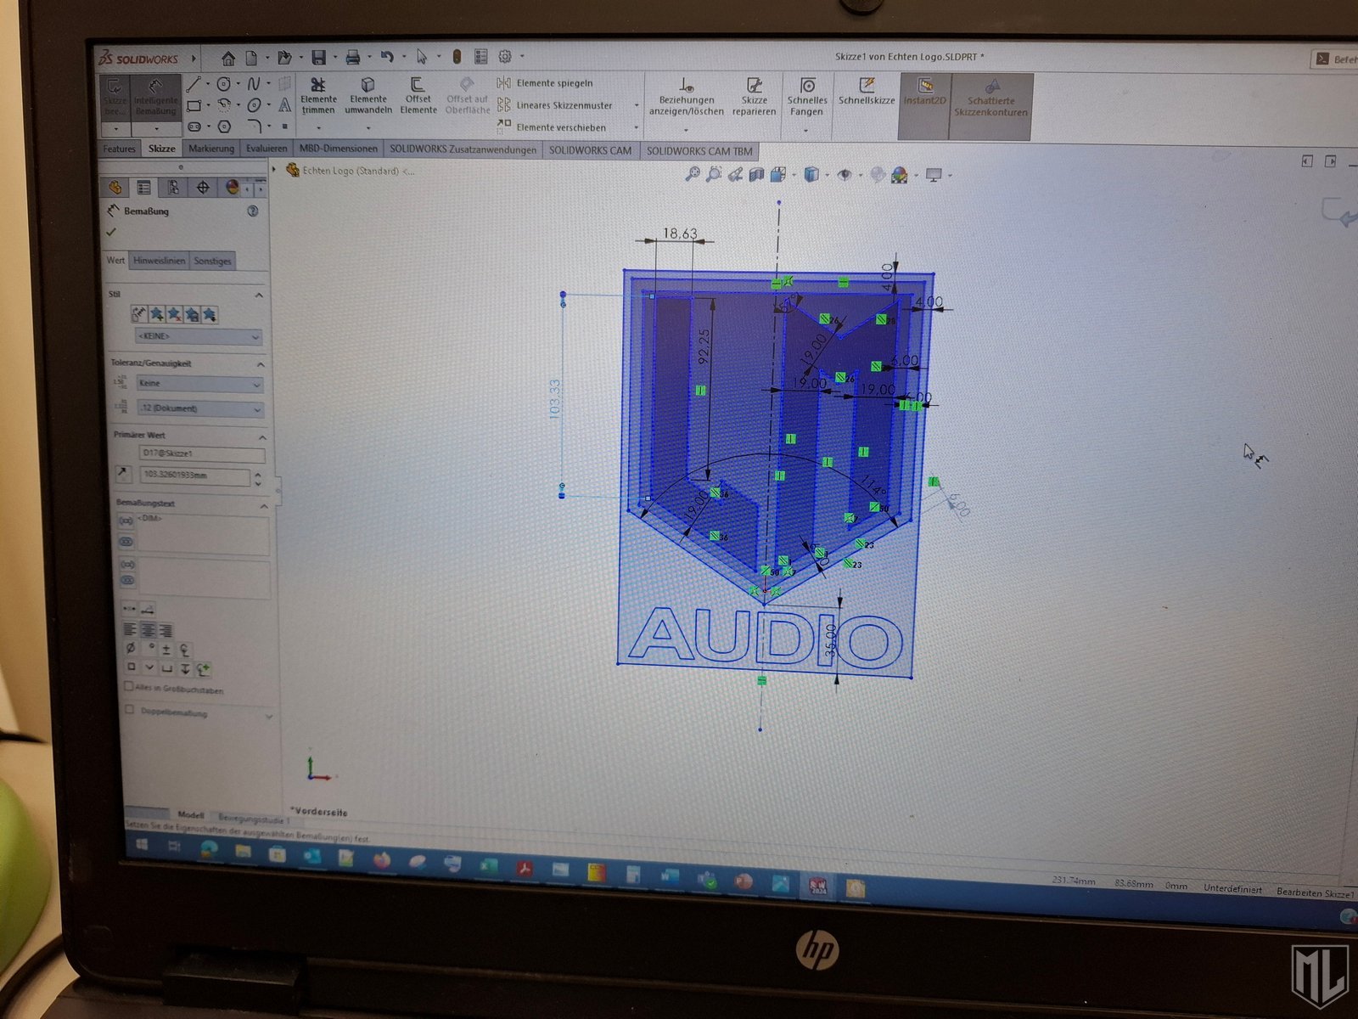
Task: Switch to the Features ribbon tab
Action: 119,149
